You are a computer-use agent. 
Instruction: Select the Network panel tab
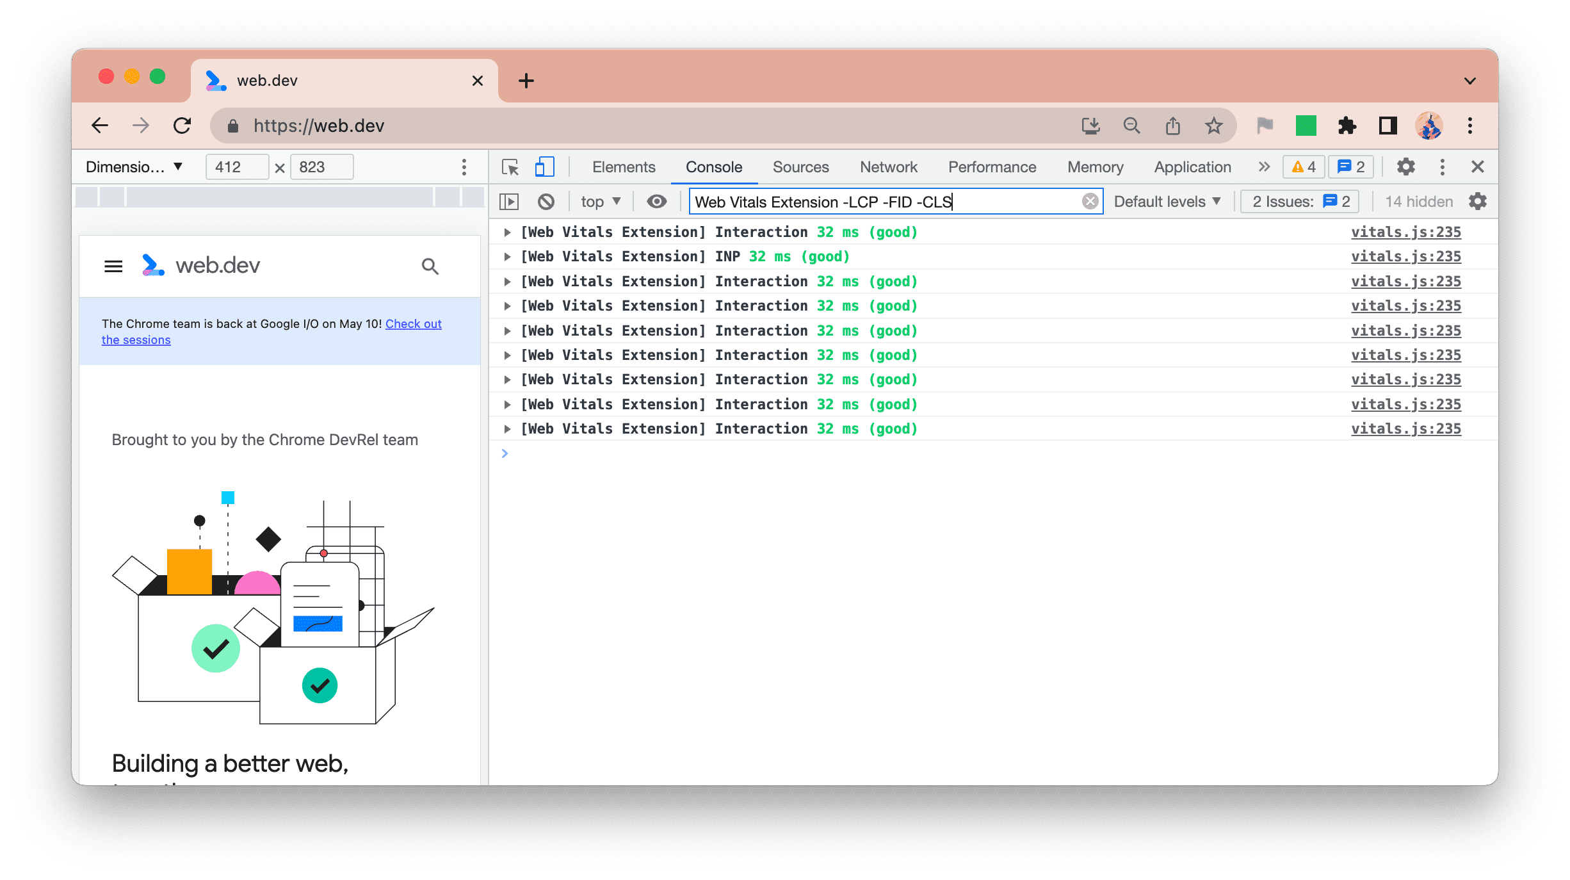point(889,166)
